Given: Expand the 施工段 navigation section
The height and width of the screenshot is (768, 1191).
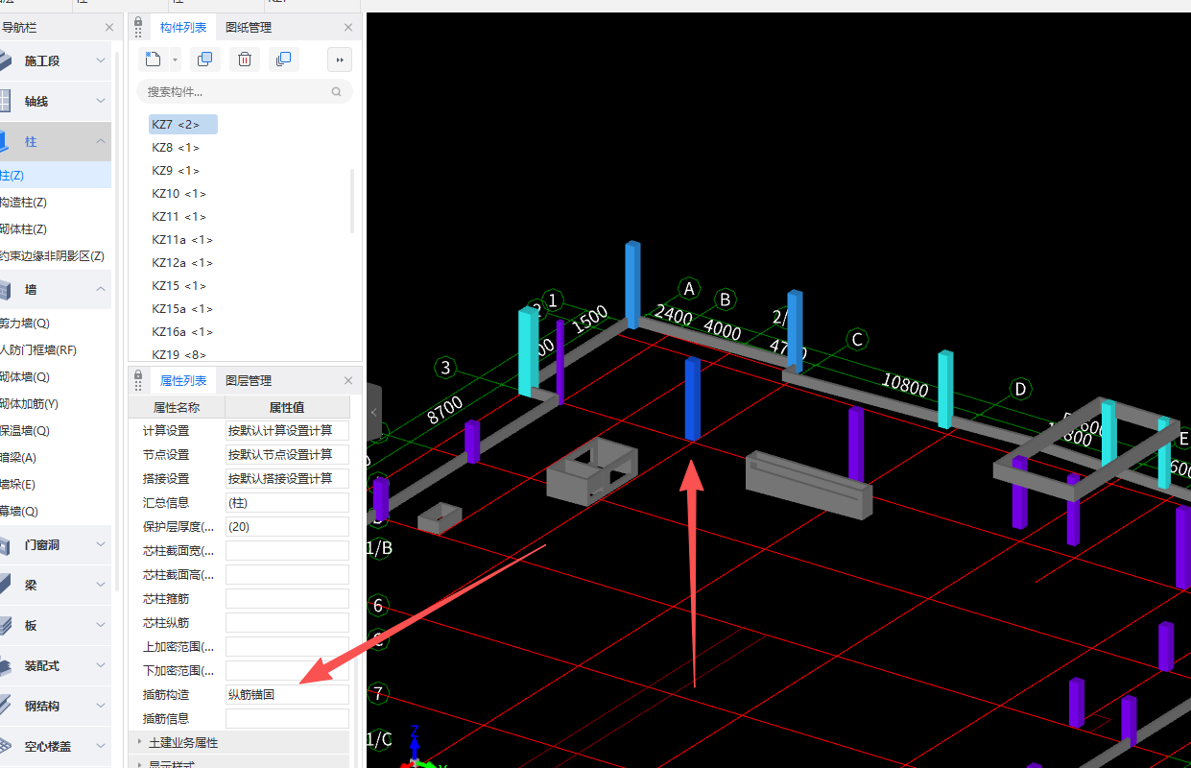Looking at the screenshot, I should coord(101,60).
